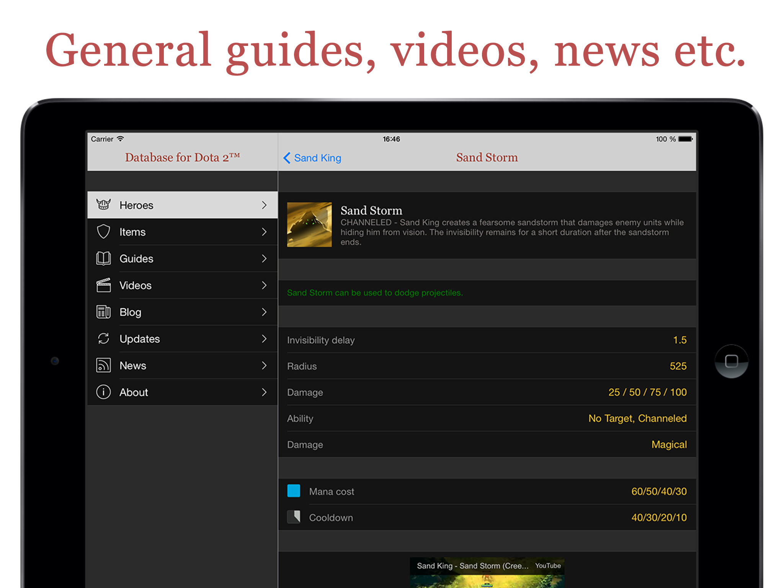The height and width of the screenshot is (588, 784).
Task: Tap the Sand Storm ability heading
Action: [371, 211]
